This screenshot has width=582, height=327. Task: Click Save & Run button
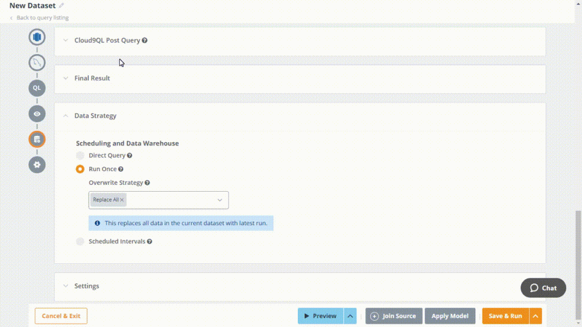[505, 316]
